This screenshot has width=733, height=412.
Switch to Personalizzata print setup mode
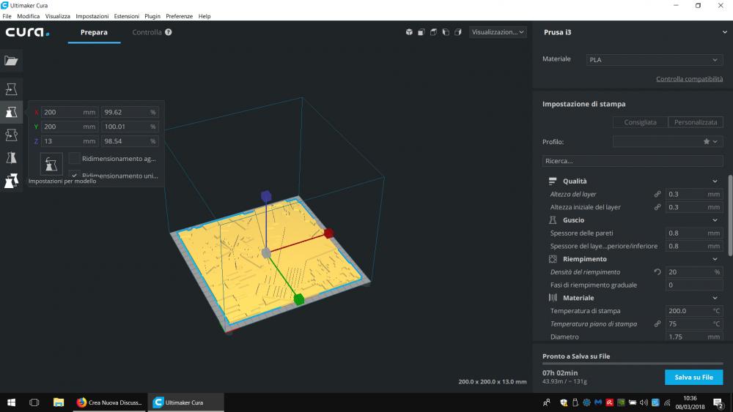click(696, 122)
